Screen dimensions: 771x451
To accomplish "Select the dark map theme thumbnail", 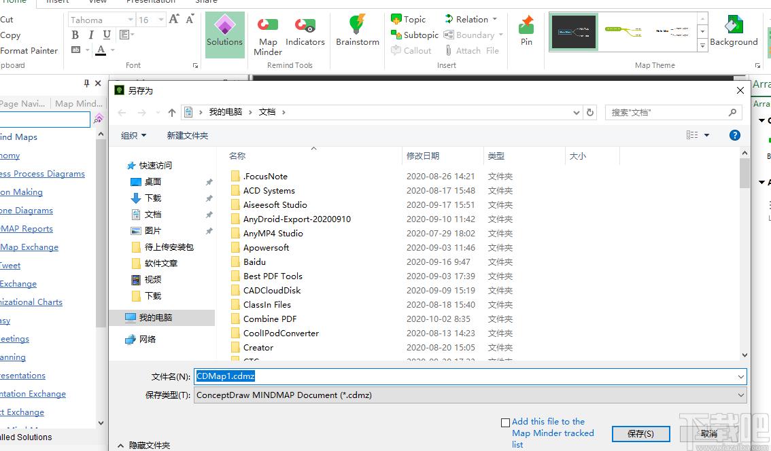I will (x=574, y=32).
